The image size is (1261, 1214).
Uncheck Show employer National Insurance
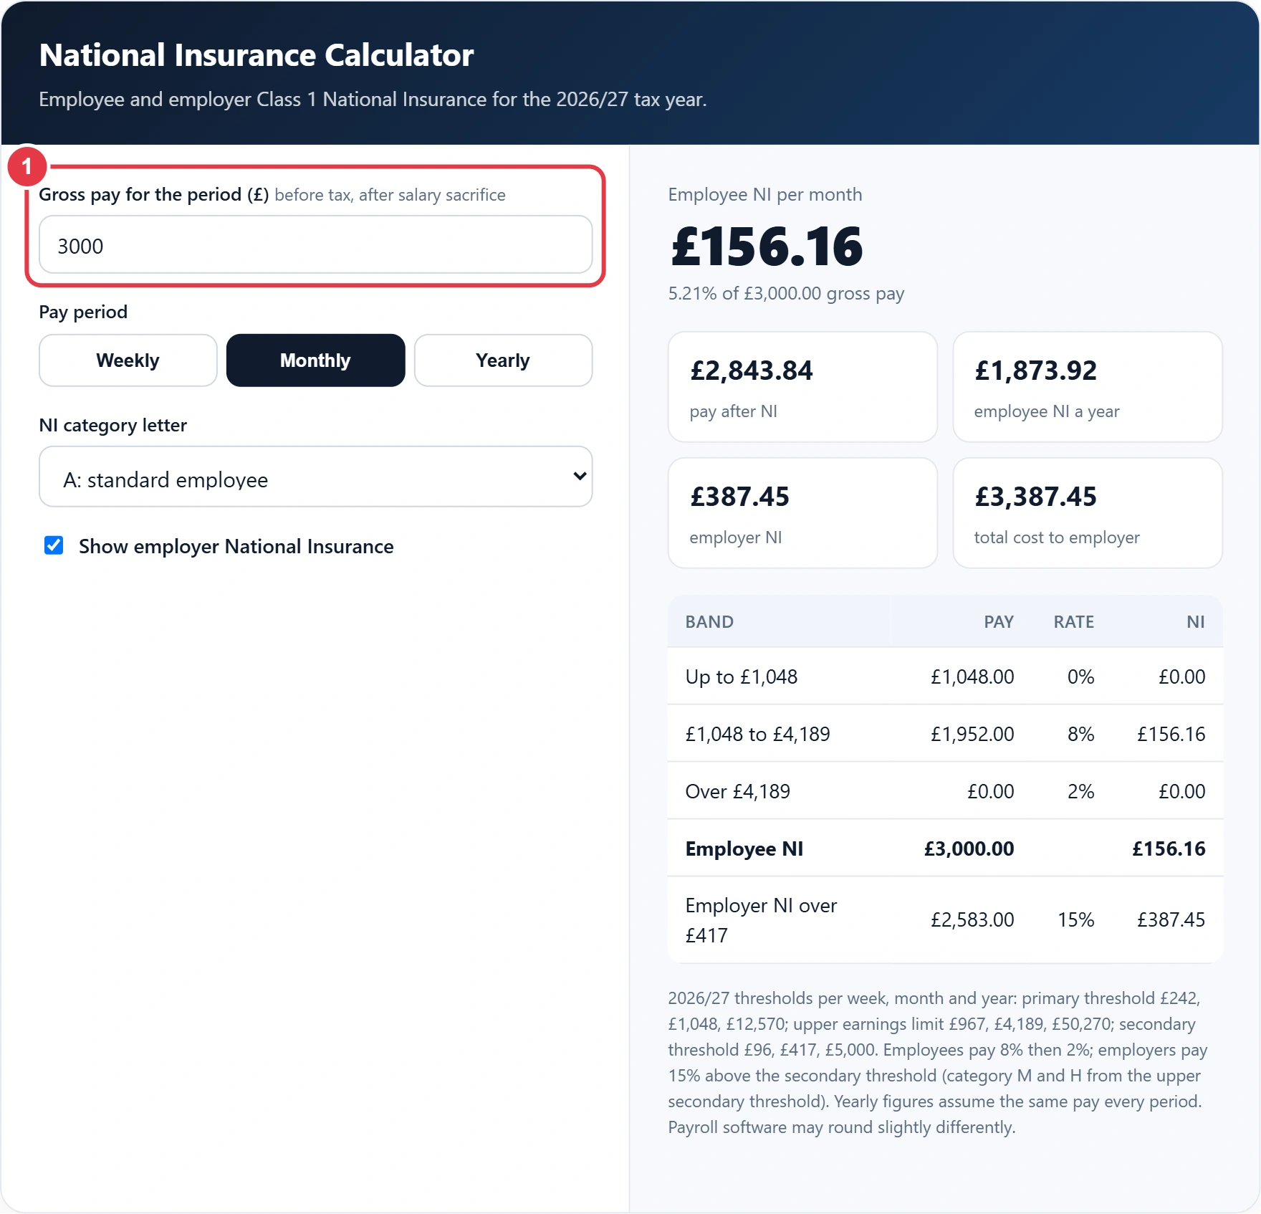tap(54, 545)
